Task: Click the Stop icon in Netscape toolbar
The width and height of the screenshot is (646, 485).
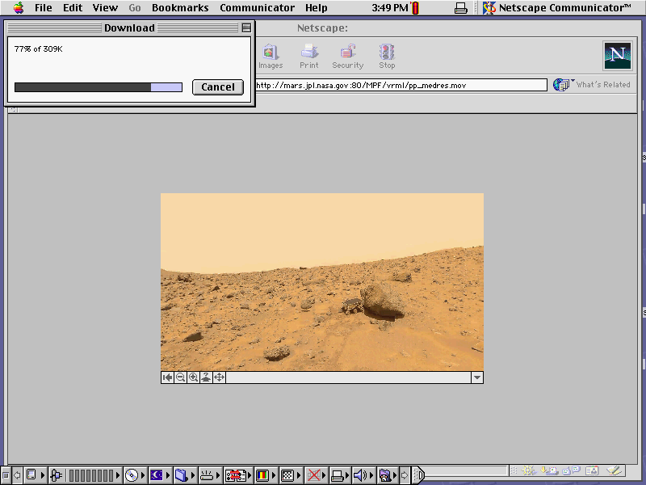Action: pos(386,53)
